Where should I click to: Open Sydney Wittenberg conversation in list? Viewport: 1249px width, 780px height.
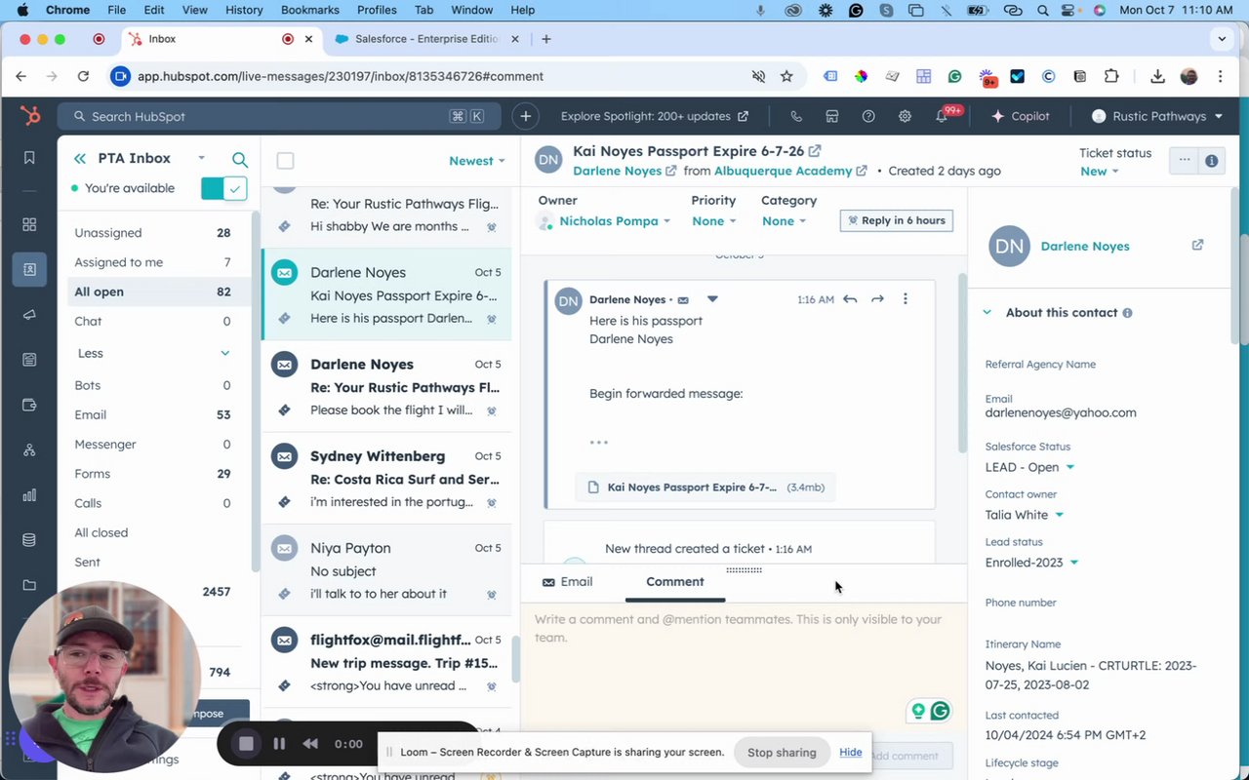coord(387,479)
